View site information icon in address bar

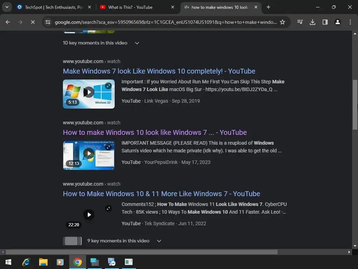(48, 22)
